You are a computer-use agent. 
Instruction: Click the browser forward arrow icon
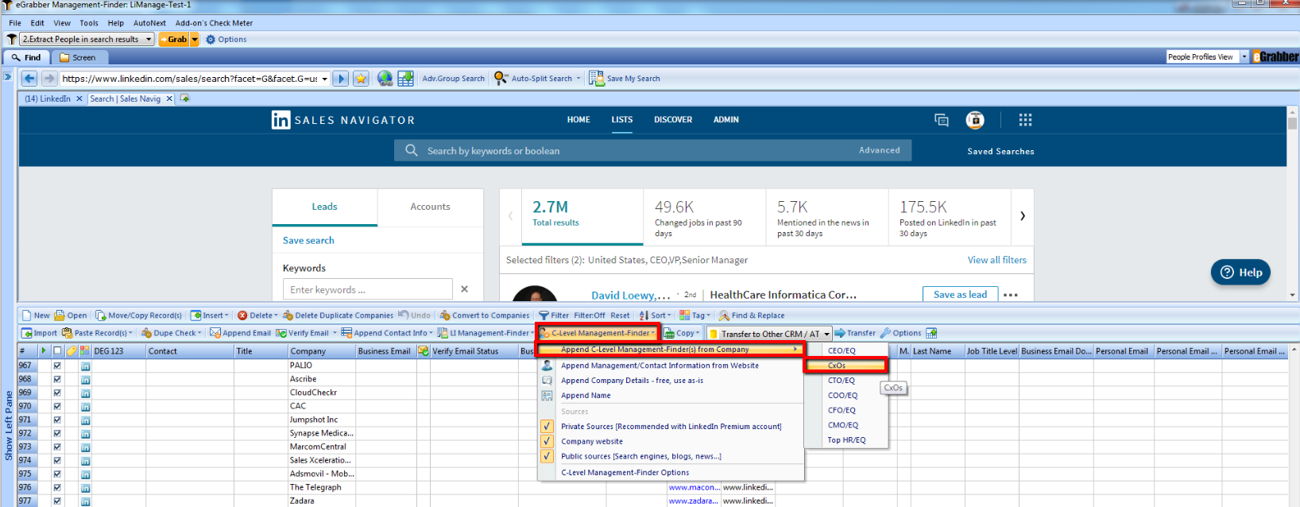(x=49, y=79)
